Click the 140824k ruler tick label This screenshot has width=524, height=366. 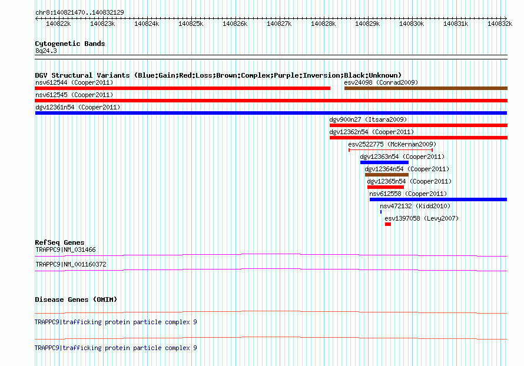(x=147, y=24)
